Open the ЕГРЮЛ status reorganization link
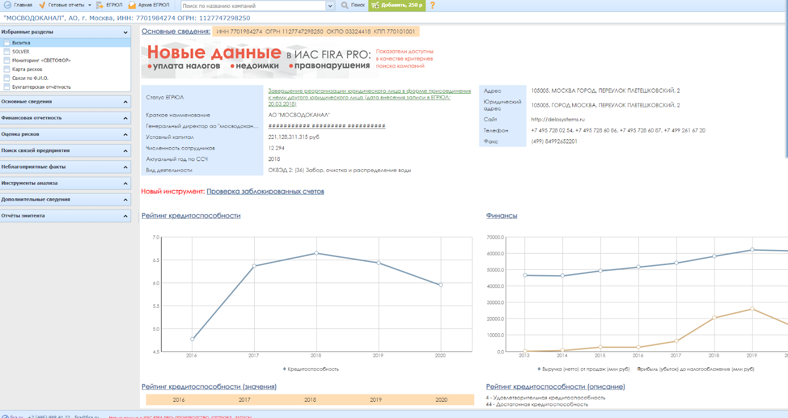 click(x=369, y=97)
